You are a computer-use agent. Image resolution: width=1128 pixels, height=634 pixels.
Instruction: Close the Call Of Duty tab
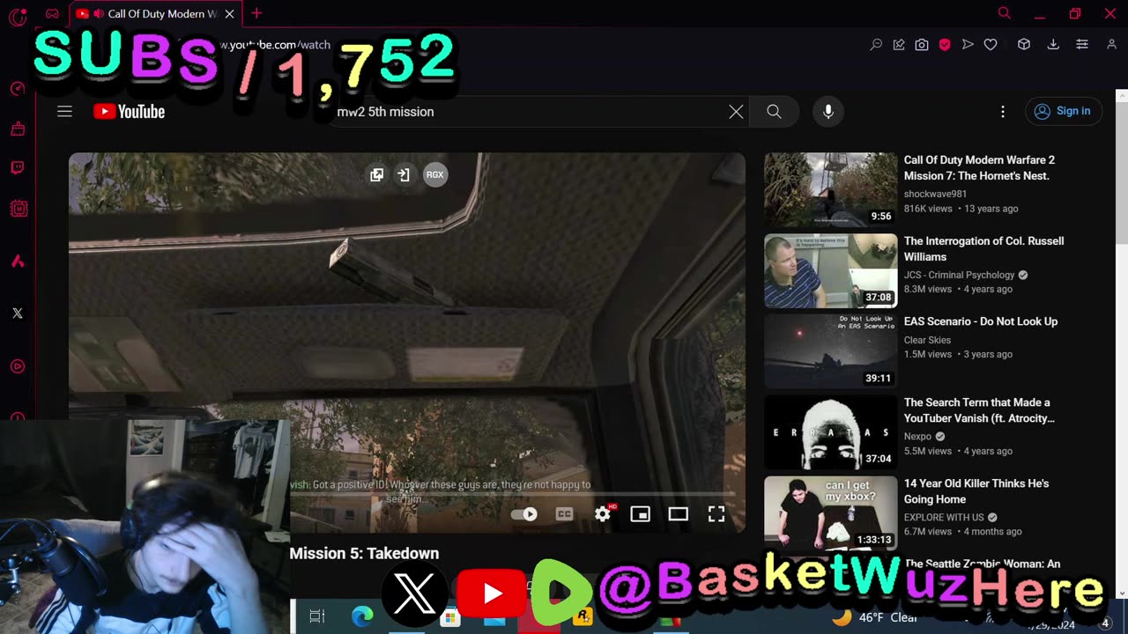229,14
